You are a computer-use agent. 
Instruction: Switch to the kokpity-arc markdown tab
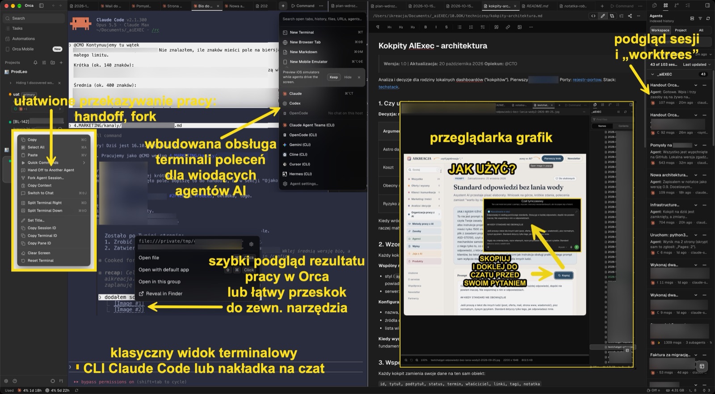tap(501, 6)
